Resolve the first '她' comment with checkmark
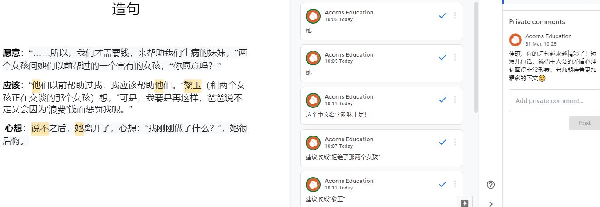The image size is (600, 207). (x=443, y=15)
